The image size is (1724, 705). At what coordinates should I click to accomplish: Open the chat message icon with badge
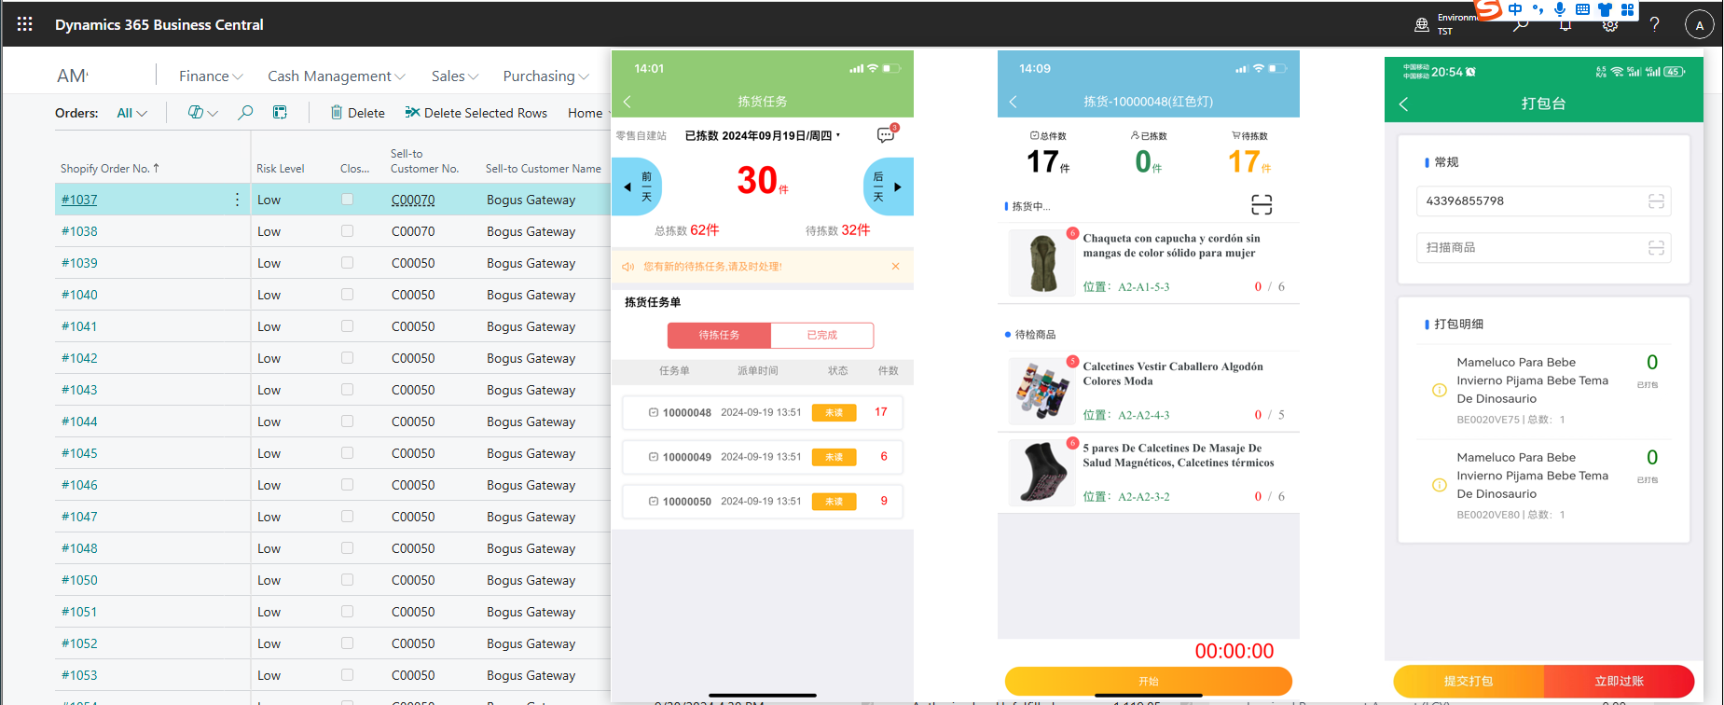point(886,135)
